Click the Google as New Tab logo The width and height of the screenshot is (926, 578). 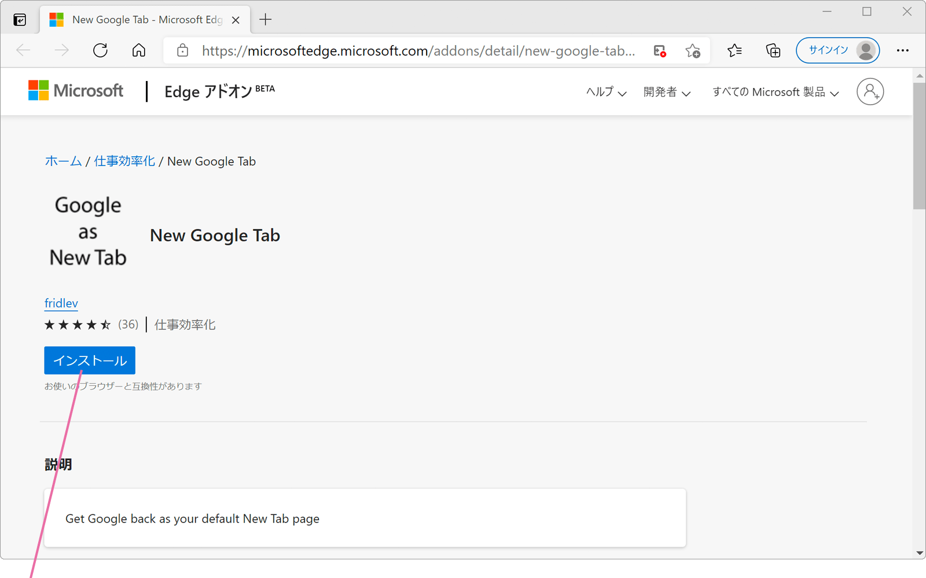click(88, 231)
